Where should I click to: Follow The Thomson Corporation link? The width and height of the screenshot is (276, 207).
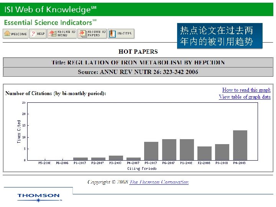click(159, 182)
